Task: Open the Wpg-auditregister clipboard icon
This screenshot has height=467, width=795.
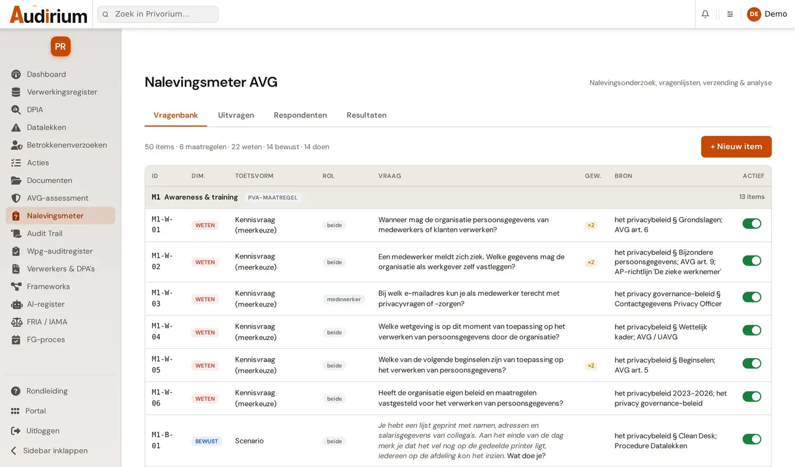Action: [x=16, y=251]
